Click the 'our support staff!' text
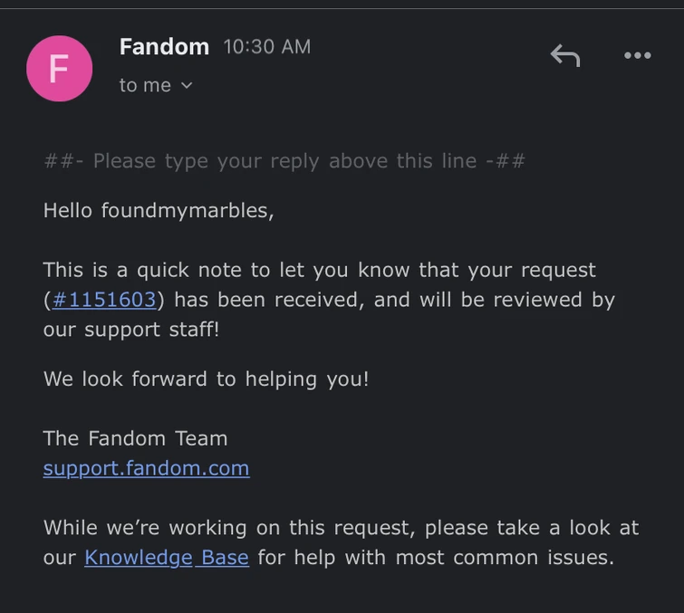 tap(131, 329)
